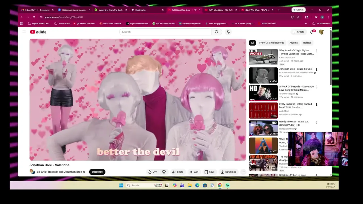363x204 pixels.
Task: Open the YouTube account avatar menu
Action: (x=321, y=32)
